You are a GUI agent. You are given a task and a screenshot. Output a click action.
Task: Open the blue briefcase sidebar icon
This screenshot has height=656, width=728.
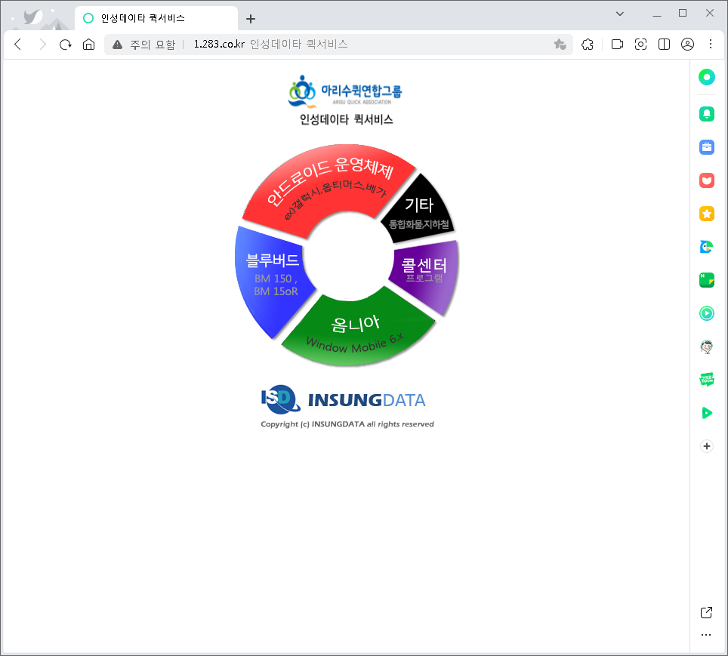(707, 147)
